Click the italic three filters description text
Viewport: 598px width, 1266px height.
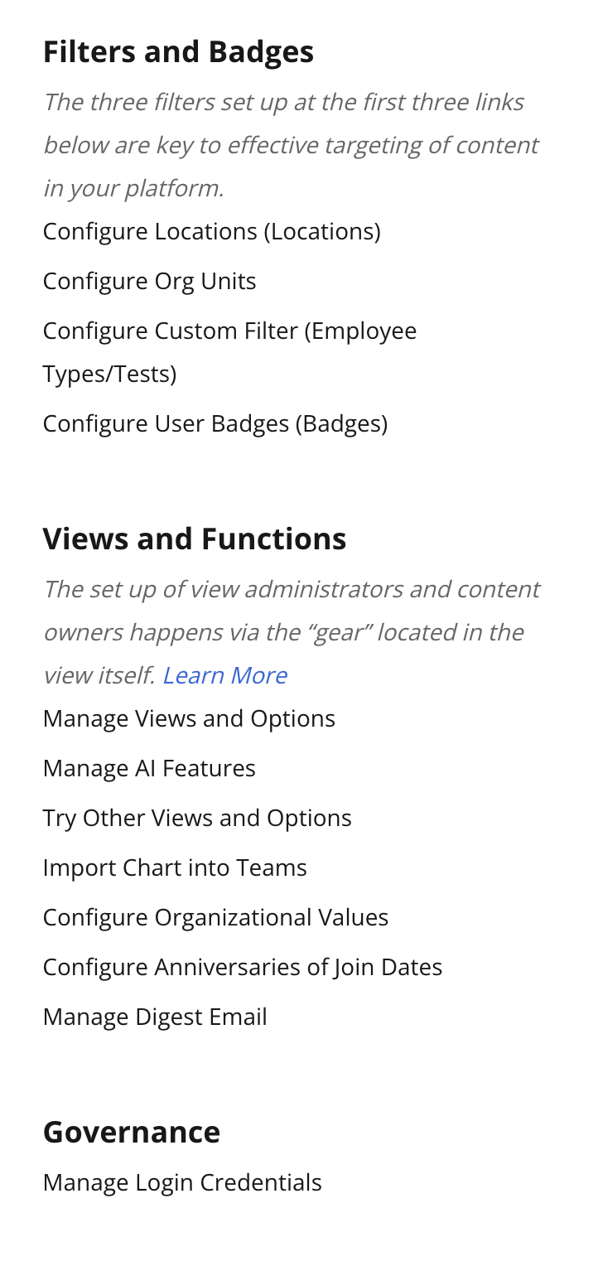pos(291,146)
